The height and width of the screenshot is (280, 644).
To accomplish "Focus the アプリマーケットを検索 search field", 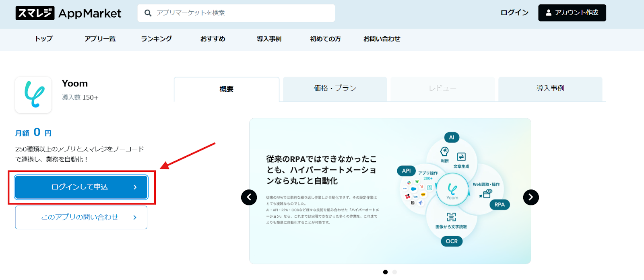I will tap(236, 13).
